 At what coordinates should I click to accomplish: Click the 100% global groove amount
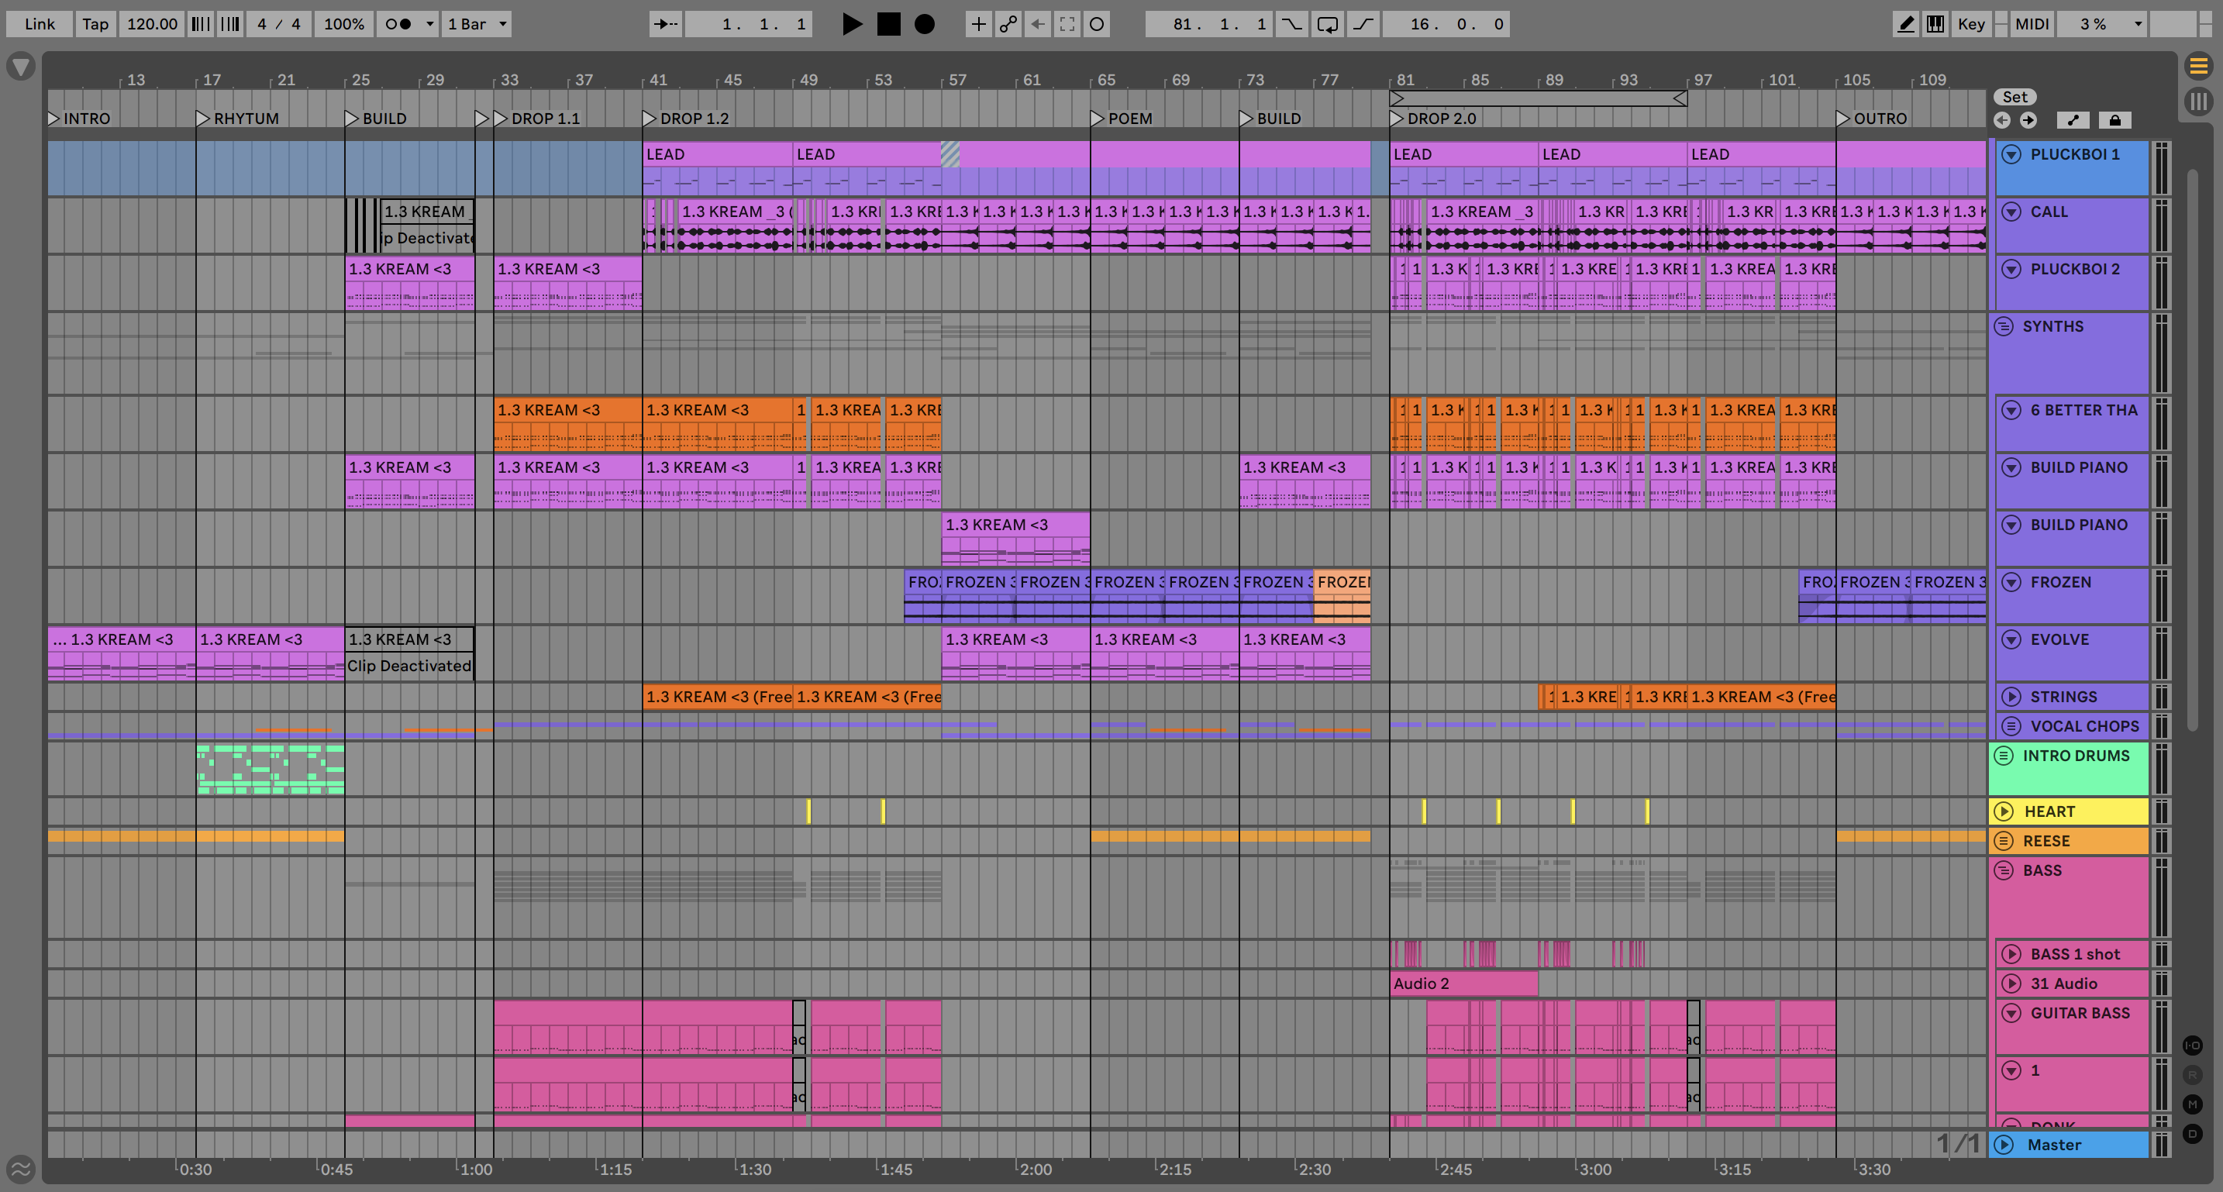click(343, 24)
